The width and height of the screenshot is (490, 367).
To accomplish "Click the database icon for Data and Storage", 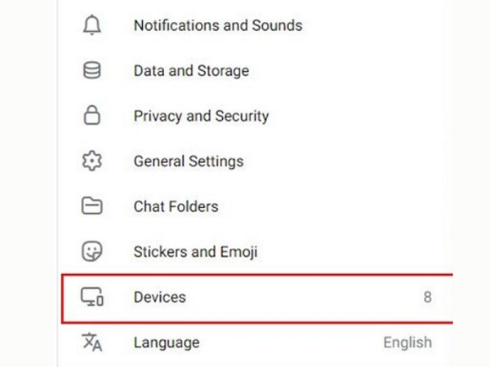I will [91, 71].
